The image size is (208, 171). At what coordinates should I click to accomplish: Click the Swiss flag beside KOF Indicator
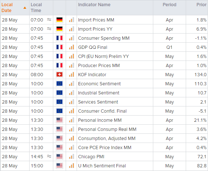tap(59, 74)
